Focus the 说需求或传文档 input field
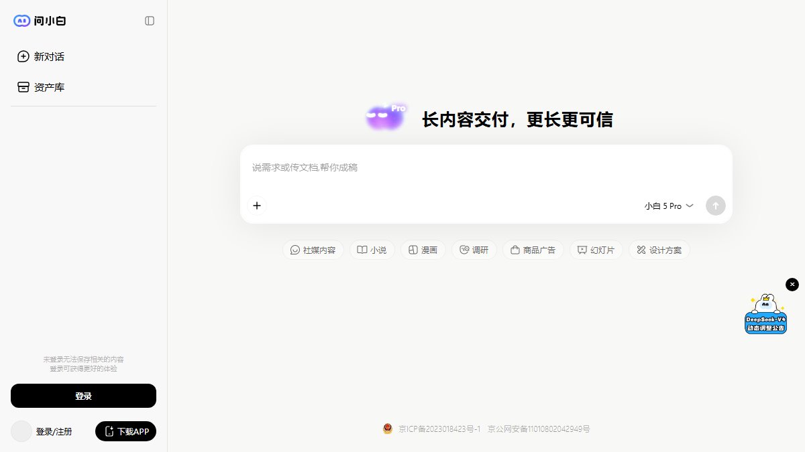The image size is (805, 452). point(486,167)
